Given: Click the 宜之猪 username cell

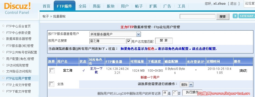Looking at the screenshot, I should [x=68, y=70].
